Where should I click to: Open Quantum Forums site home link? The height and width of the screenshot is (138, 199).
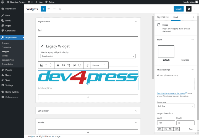coord(16,2)
